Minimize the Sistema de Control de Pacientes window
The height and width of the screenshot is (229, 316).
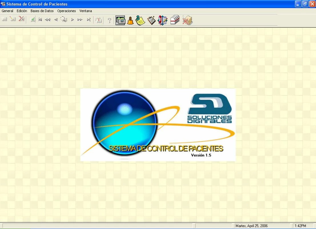(x=298, y=4)
